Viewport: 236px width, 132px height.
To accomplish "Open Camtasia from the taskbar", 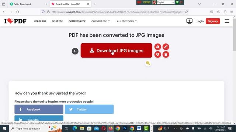I will point(146,128).
